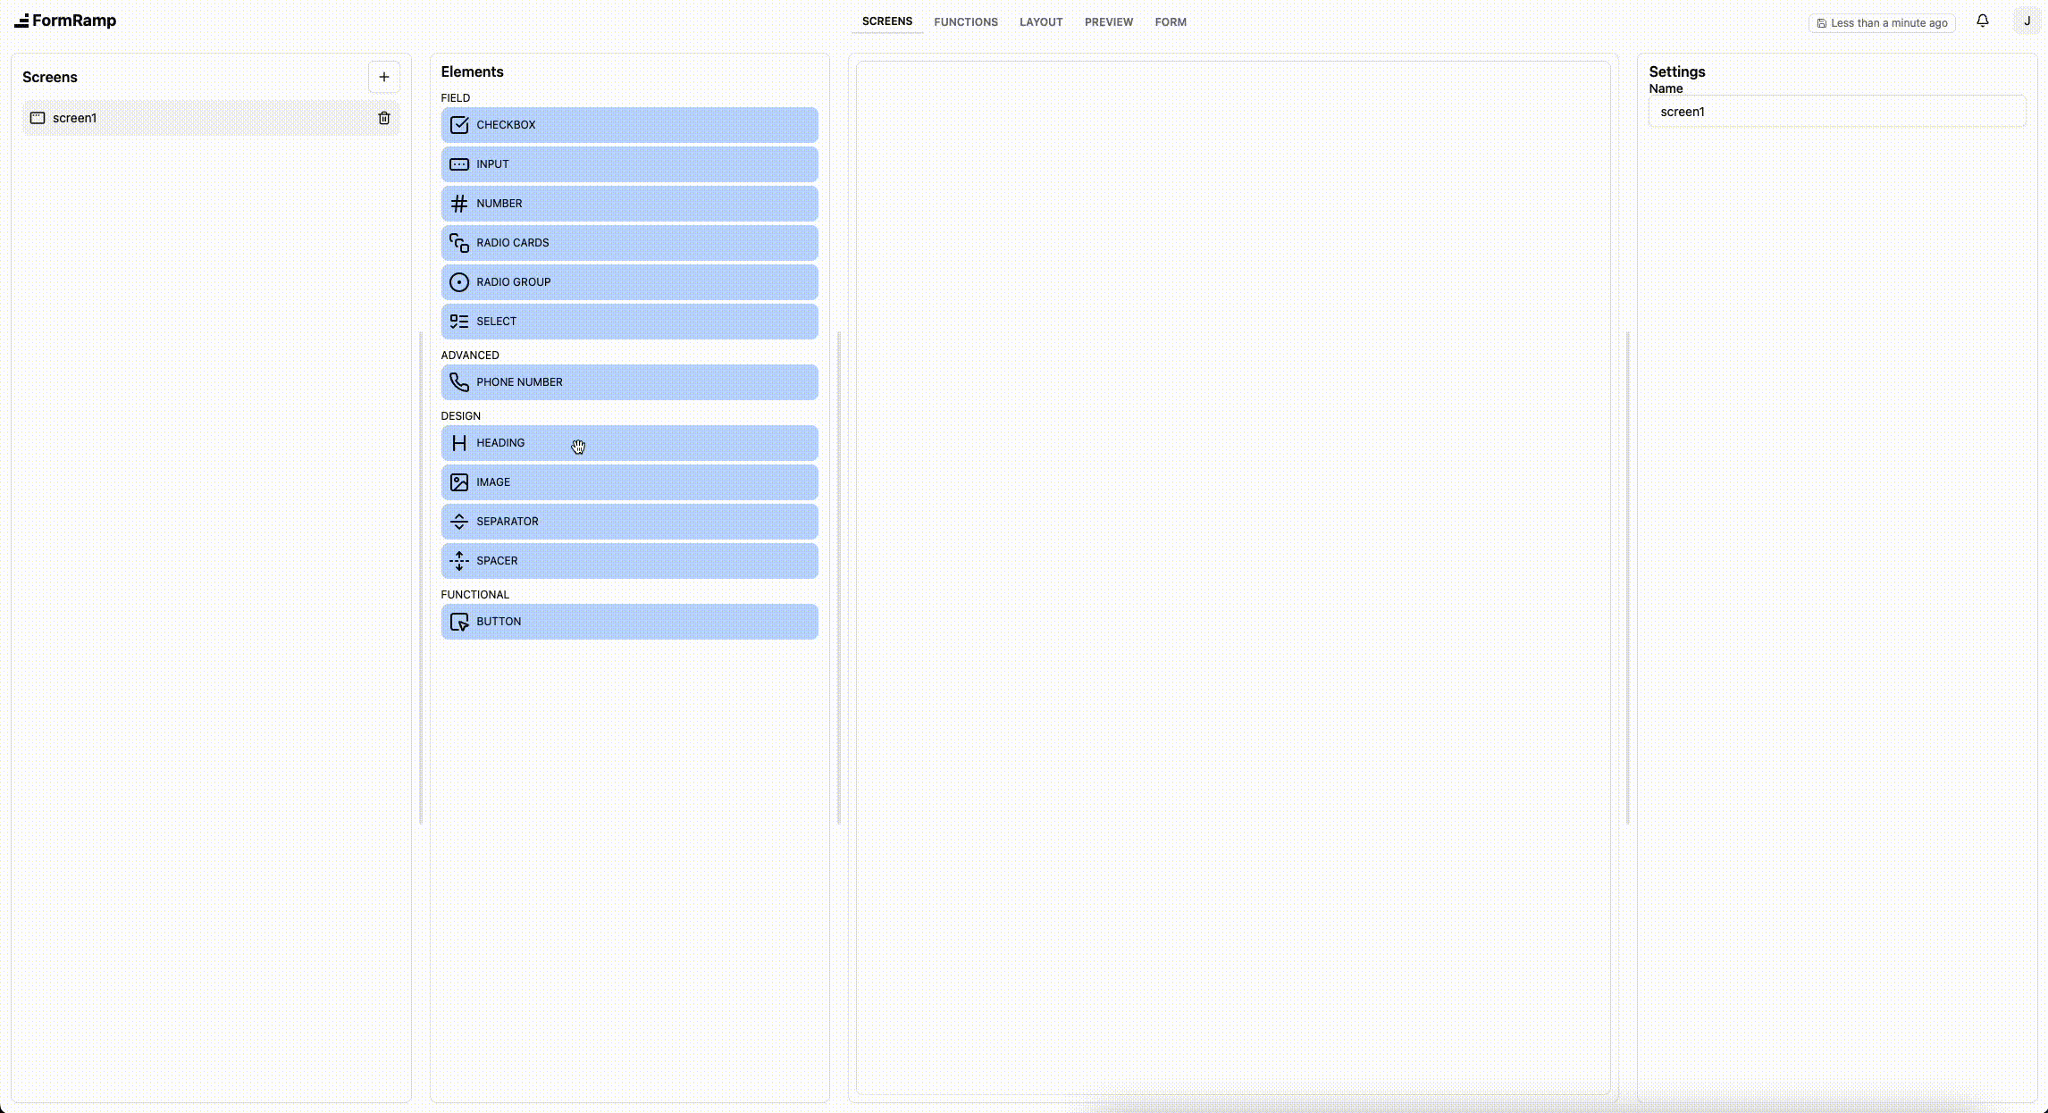The height and width of the screenshot is (1113, 2048).
Task: Switch to the LAYOUT tab
Action: 1040,21
